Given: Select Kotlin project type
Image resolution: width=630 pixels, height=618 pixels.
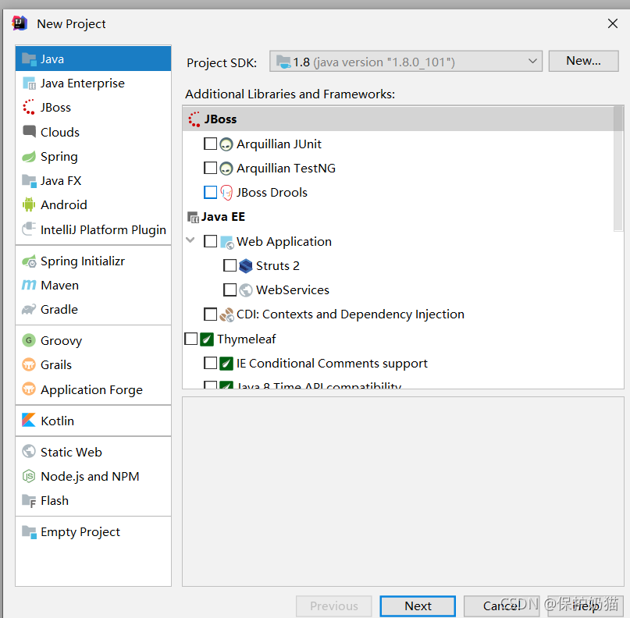Looking at the screenshot, I should pyautogui.click(x=93, y=421).
